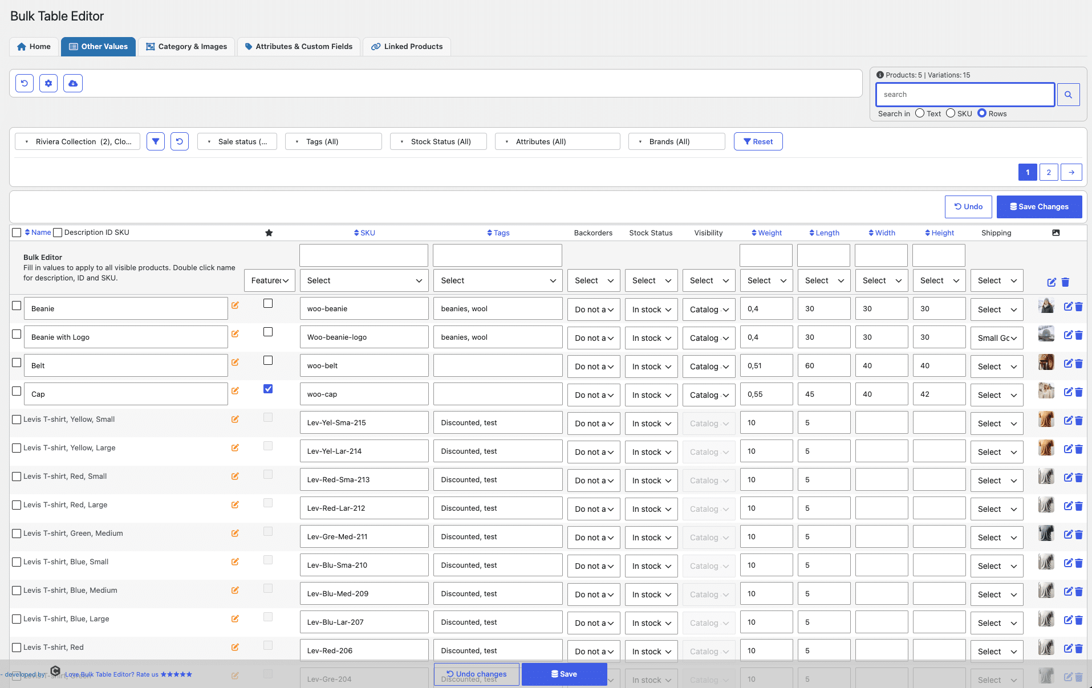The image size is (1092, 688).
Task: Open the blue edit icon for the Cap row
Action: [x=1068, y=392]
